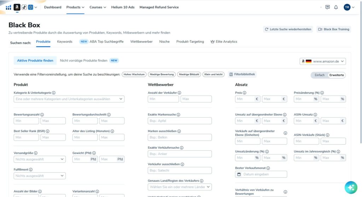Apply the Niedrige Bildzahl filter preset

pyautogui.click(x=189, y=74)
